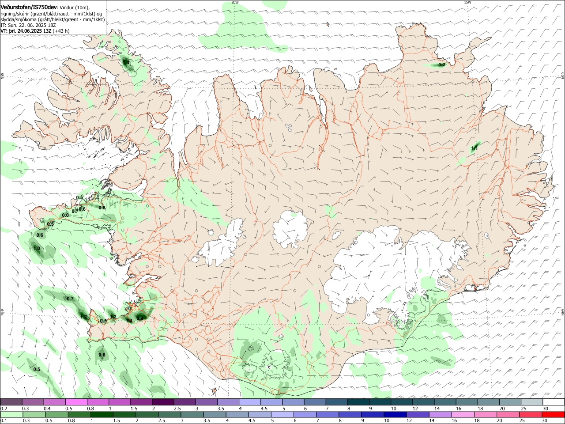This screenshot has width=565, height=424.
Task: Click the 15W longitude label
Action: [467, 2]
